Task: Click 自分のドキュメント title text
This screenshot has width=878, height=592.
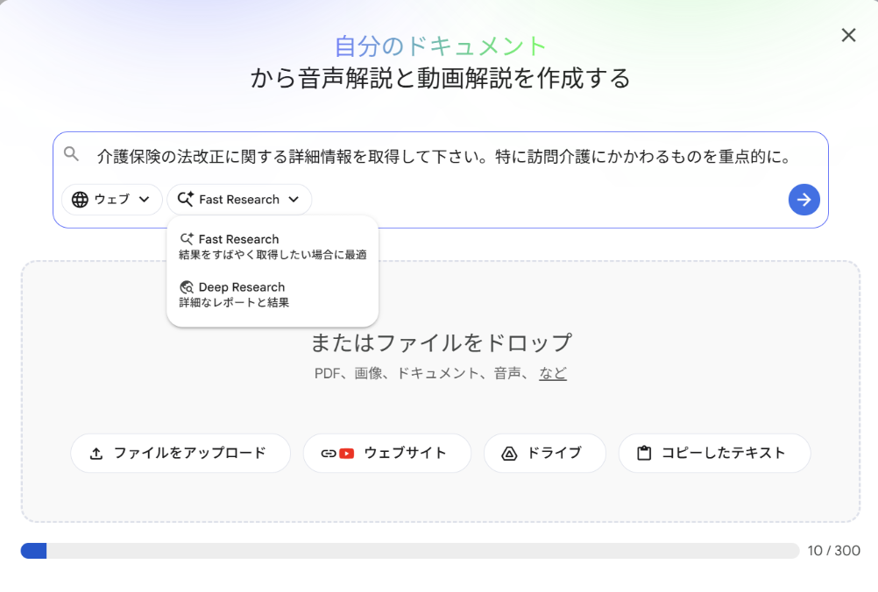Action: pyautogui.click(x=441, y=46)
